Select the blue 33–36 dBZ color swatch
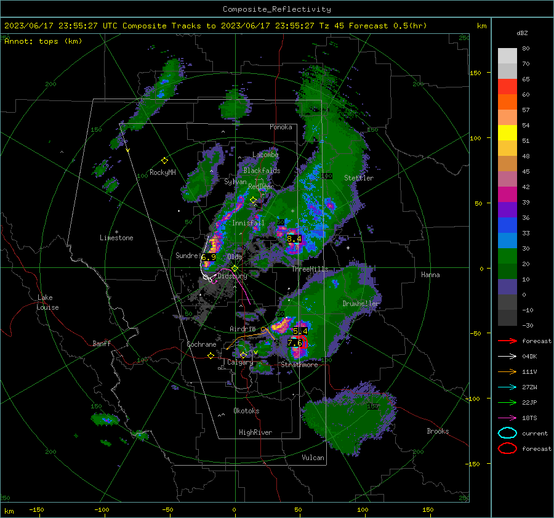 (x=507, y=225)
